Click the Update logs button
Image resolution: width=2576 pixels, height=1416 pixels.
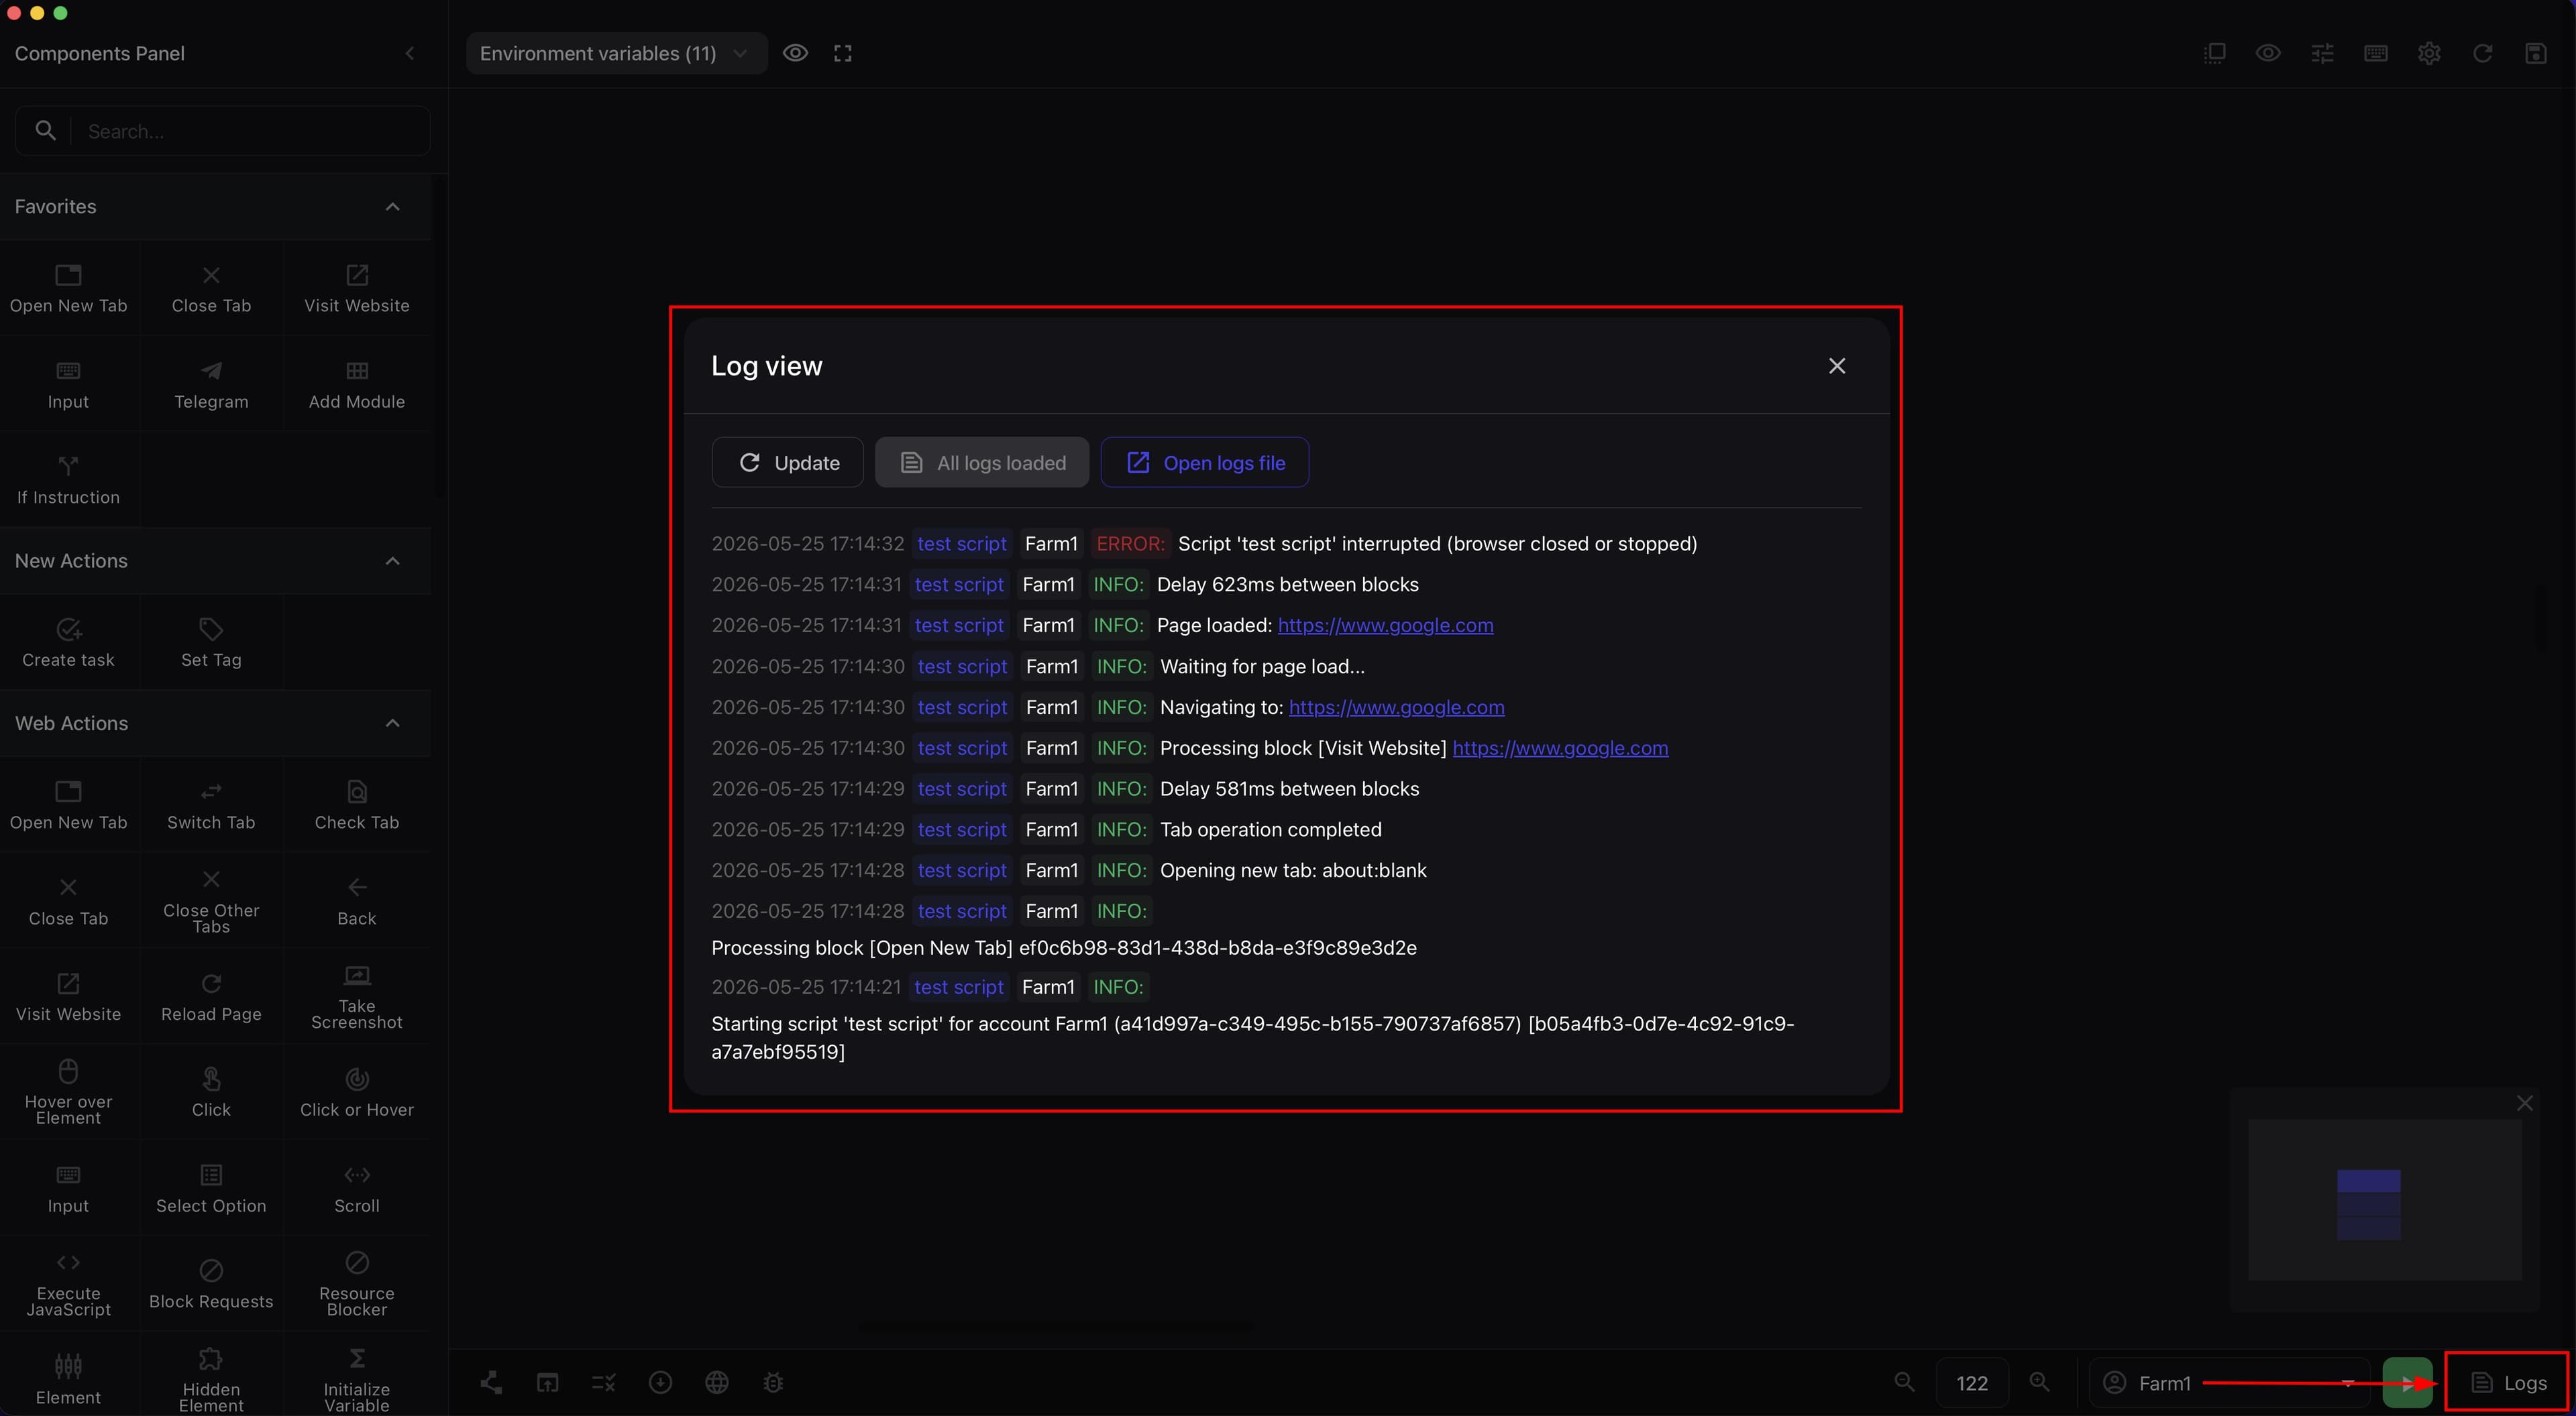tap(788, 463)
